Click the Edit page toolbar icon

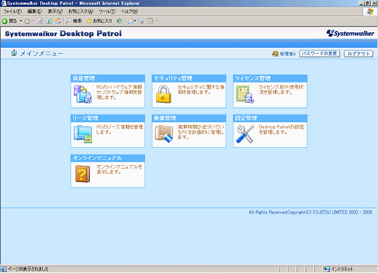(x=150, y=21)
